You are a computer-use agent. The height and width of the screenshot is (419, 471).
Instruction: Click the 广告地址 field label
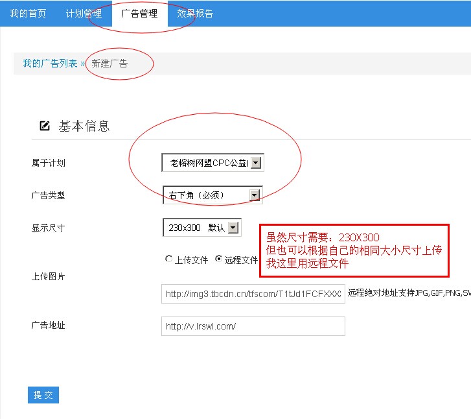49,326
